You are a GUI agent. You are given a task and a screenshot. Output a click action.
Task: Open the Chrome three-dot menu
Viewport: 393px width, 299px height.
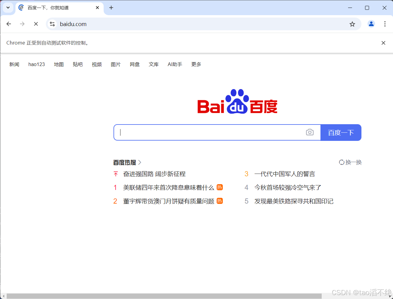(385, 24)
